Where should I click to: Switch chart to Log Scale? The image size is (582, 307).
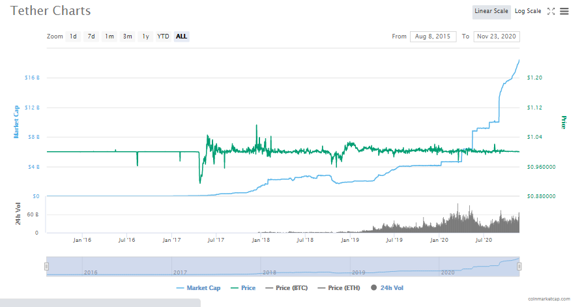[x=528, y=12]
